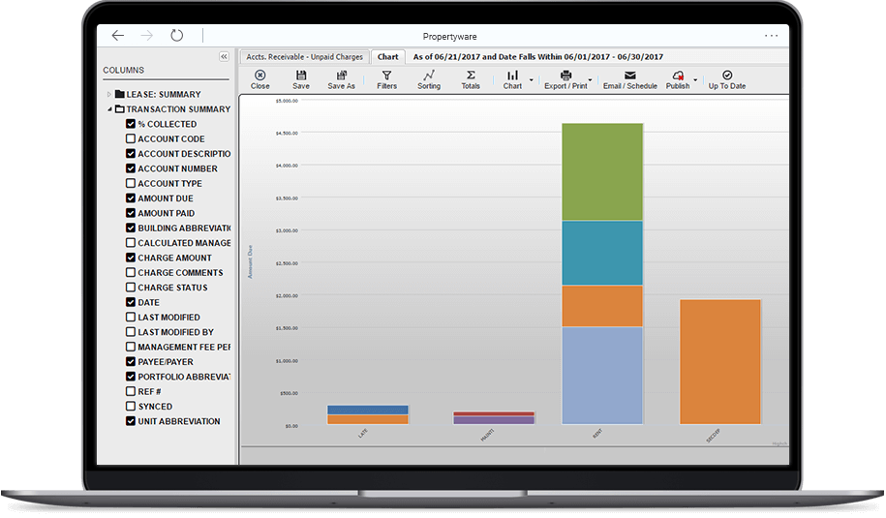Image resolution: width=886 pixels, height=518 pixels.
Task: Open the three-dot more options menu
Action: click(x=772, y=36)
